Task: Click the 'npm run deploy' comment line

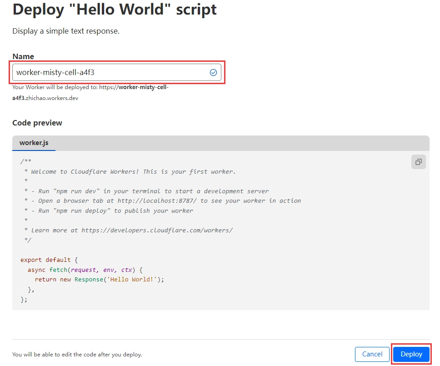Action: 109,211
